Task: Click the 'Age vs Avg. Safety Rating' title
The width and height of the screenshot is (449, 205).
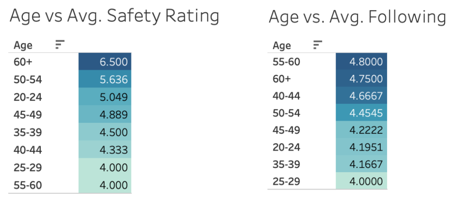Action: pos(115,16)
